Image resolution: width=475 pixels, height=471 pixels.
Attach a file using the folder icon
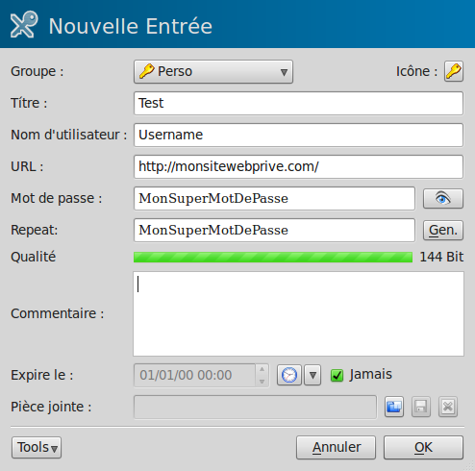[x=394, y=407]
